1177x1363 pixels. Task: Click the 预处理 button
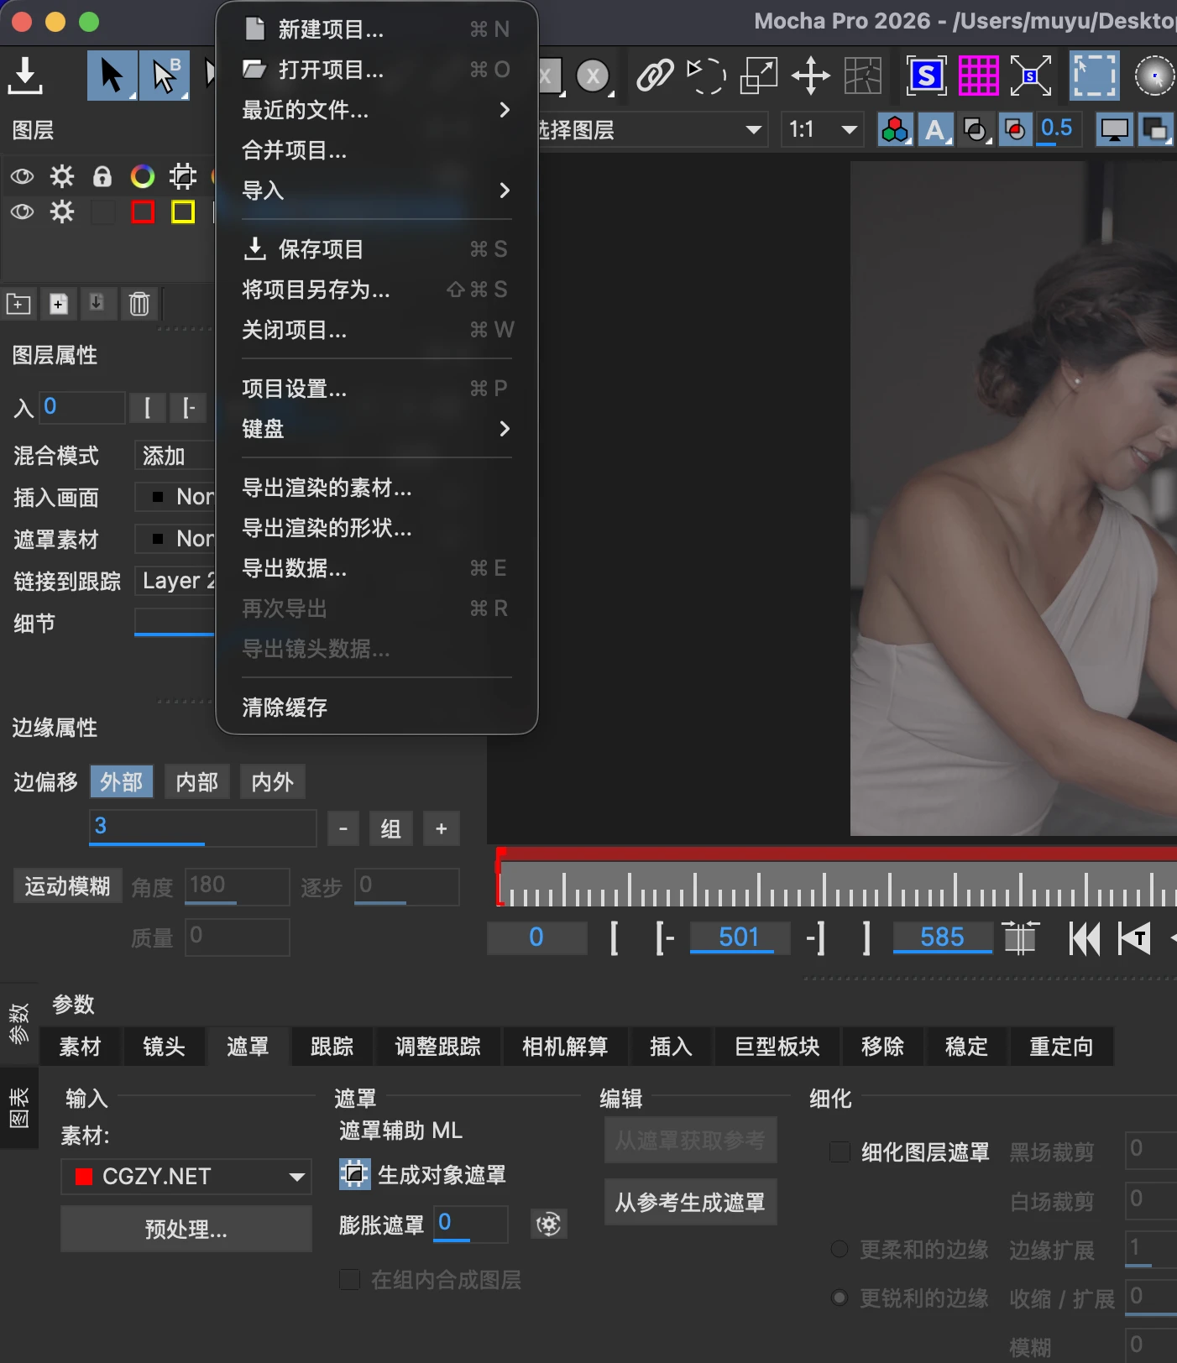(x=186, y=1230)
